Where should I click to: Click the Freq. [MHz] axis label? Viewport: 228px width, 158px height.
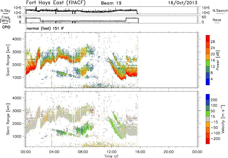(x=5, y=19)
